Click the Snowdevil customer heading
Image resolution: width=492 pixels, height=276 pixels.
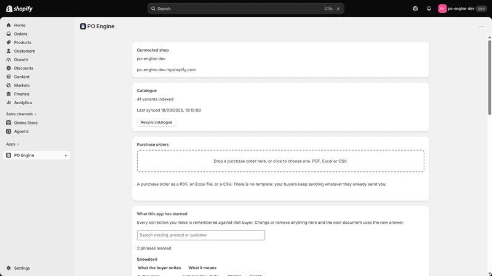(x=147, y=259)
